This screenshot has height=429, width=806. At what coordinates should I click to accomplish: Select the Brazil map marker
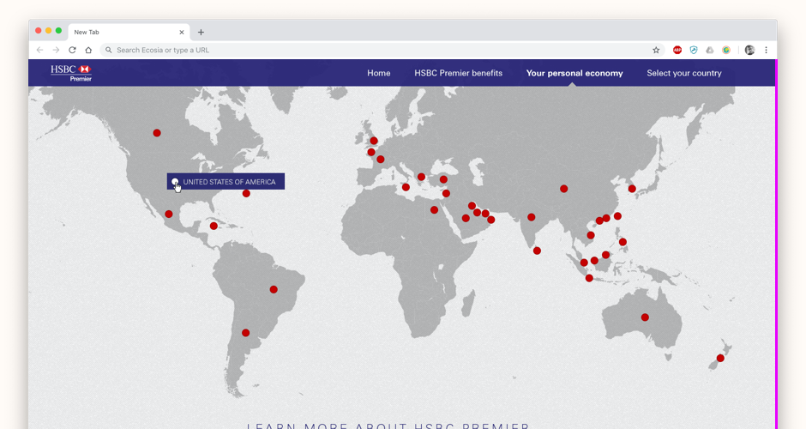click(x=274, y=289)
